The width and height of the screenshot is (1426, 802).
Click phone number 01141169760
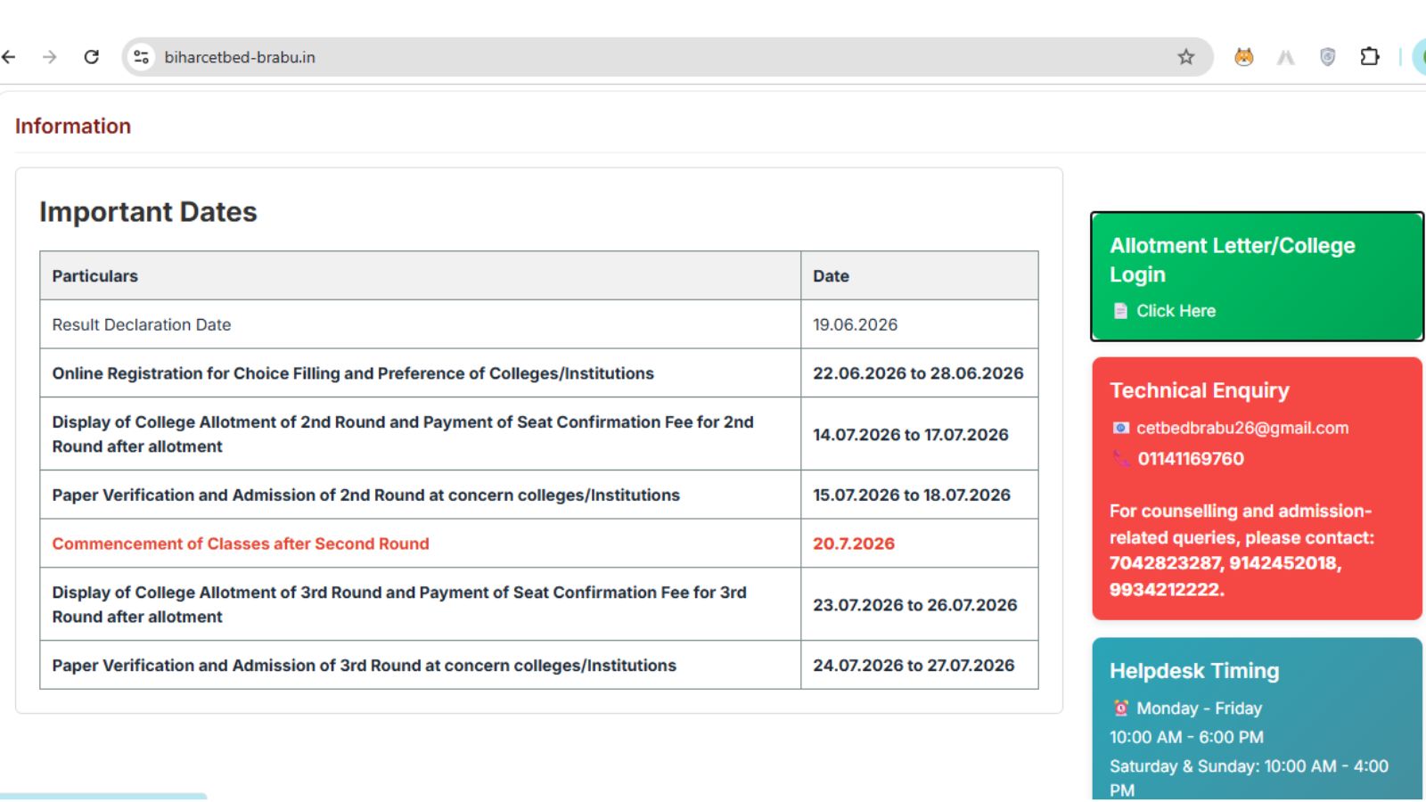(x=1191, y=459)
